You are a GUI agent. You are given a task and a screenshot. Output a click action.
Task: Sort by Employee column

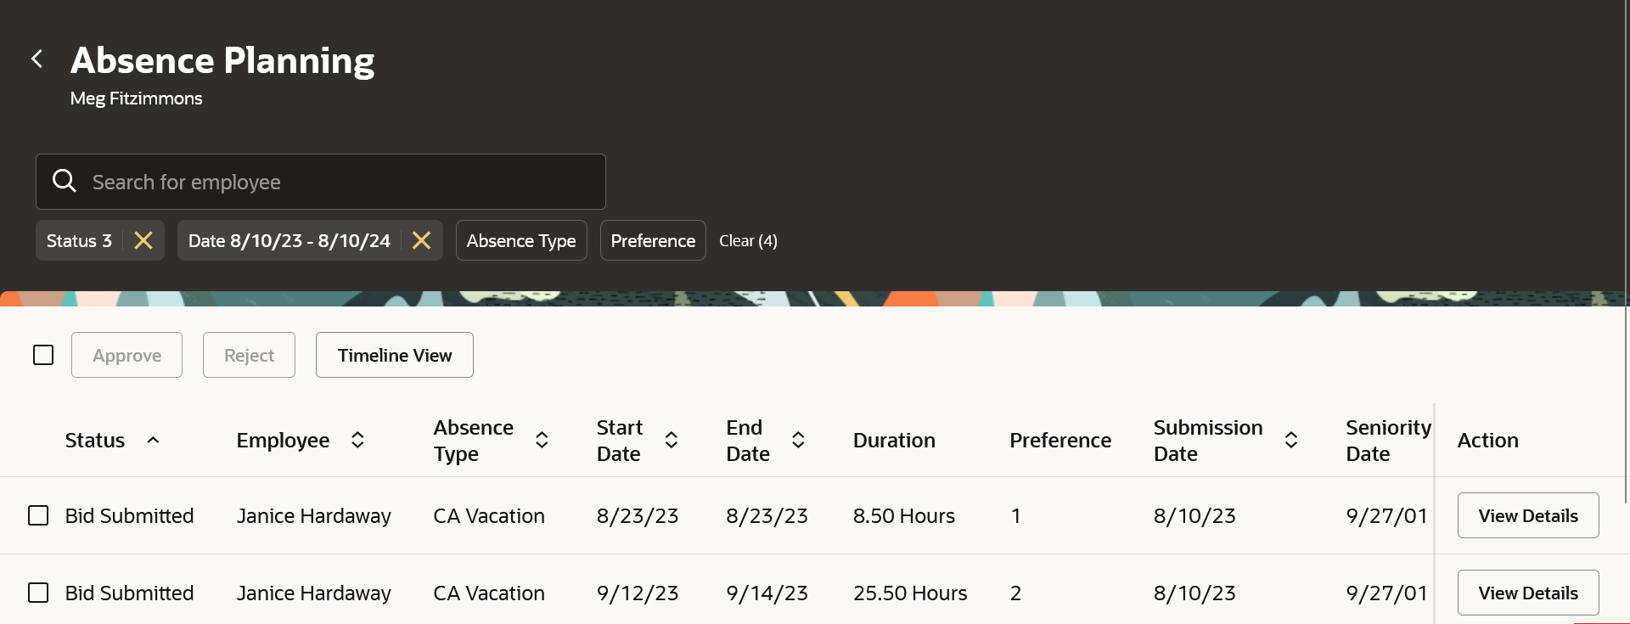tap(357, 440)
